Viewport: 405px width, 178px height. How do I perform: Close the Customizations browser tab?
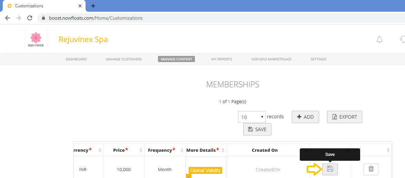pyautogui.click(x=80, y=6)
